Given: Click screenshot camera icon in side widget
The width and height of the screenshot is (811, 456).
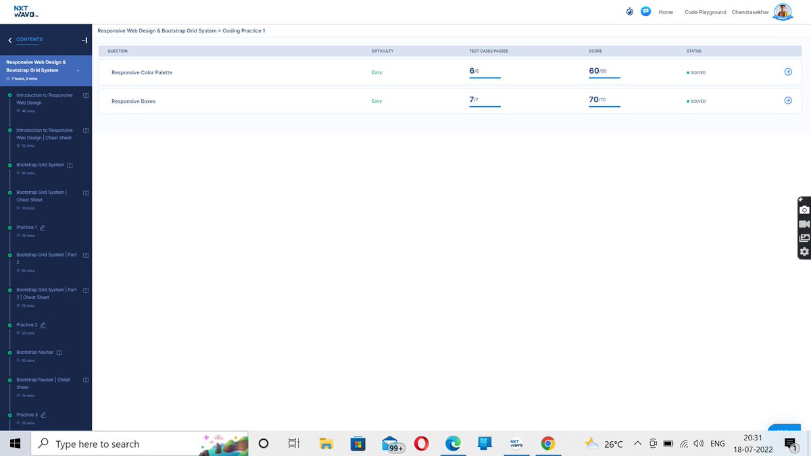Looking at the screenshot, I should click(804, 210).
